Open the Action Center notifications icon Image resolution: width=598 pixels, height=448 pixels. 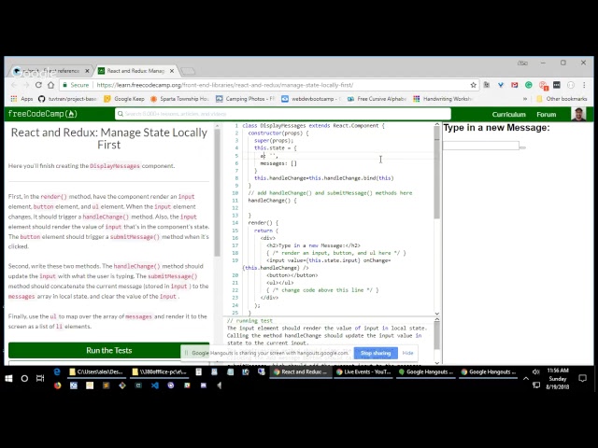click(582, 378)
